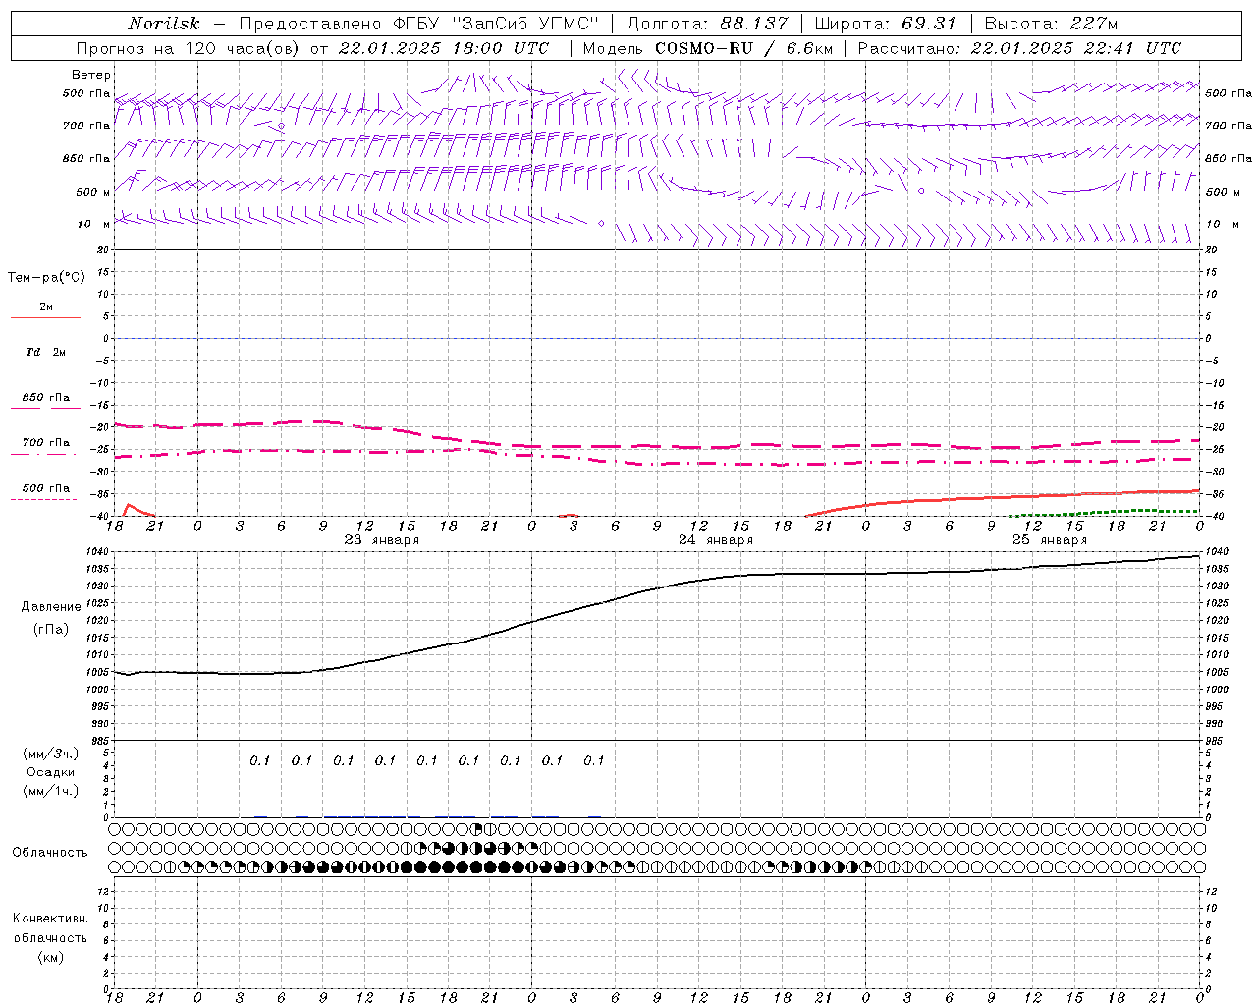Click the 'Модель COSMO-RU / 6.6км' label
1257x1006 pixels.
click(708, 48)
